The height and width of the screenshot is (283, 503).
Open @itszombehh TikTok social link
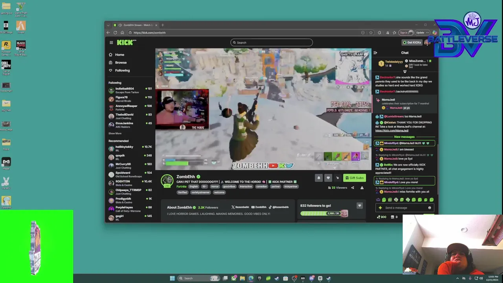(x=279, y=207)
